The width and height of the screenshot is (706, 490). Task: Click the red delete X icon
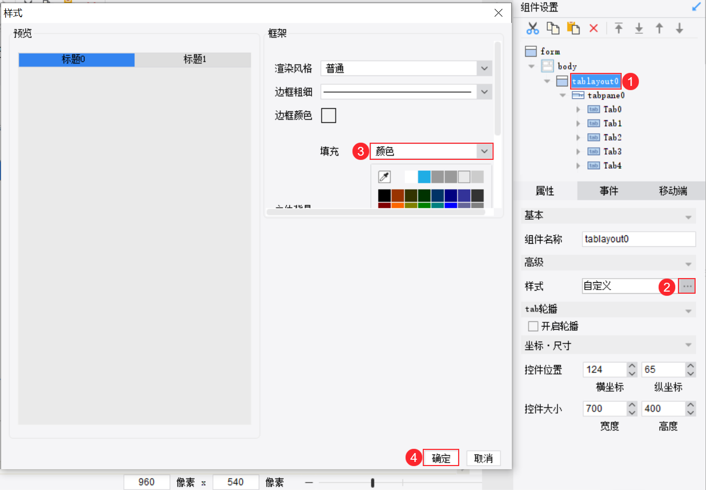[594, 28]
